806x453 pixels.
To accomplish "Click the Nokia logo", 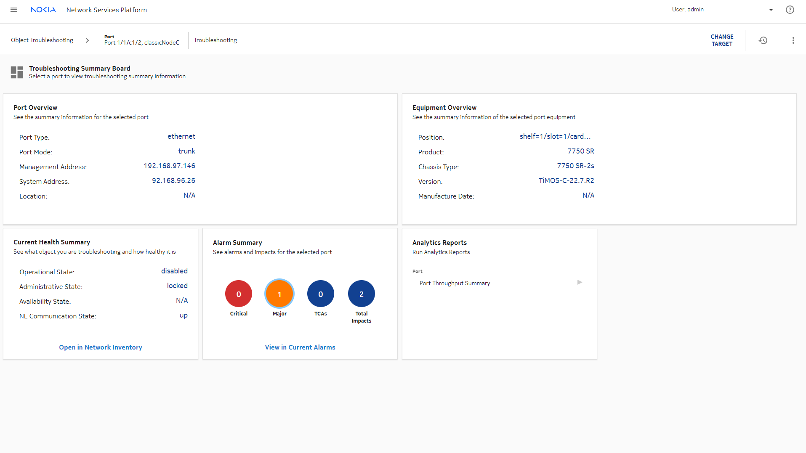I will point(43,10).
